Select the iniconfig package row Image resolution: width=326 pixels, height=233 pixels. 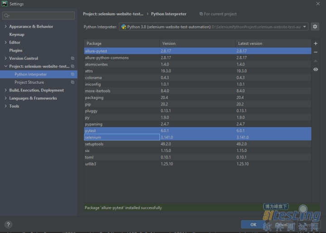tap(198, 84)
